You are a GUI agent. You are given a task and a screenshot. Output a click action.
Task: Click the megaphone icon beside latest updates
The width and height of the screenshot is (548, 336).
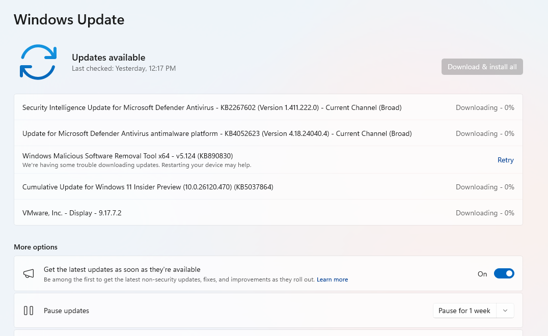click(29, 274)
